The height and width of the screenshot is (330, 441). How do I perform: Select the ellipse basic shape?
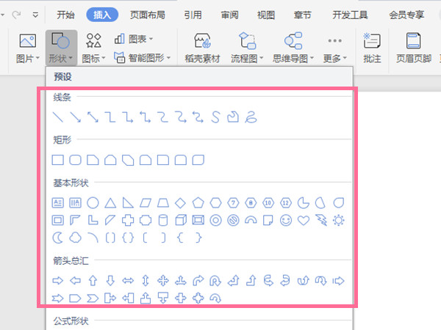pyautogui.click(x=93, y=202)
